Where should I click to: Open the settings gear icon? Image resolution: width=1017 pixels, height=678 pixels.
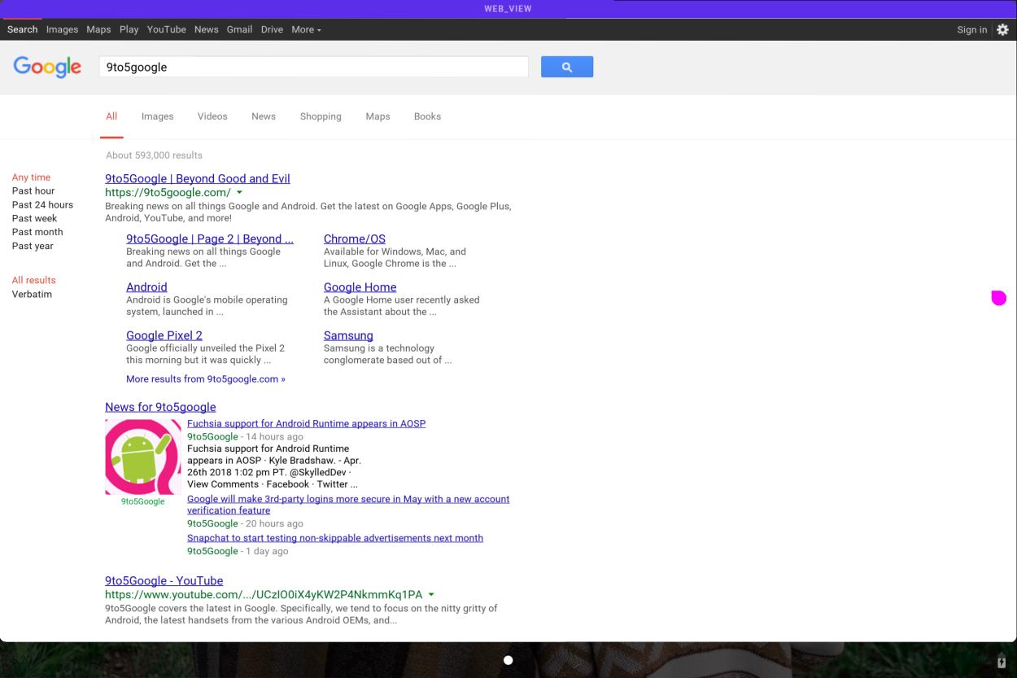(x=1002, y=29)
